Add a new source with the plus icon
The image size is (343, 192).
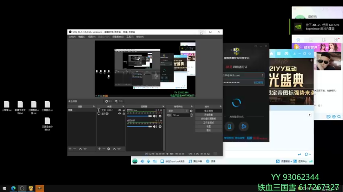(x=99, y=149)
